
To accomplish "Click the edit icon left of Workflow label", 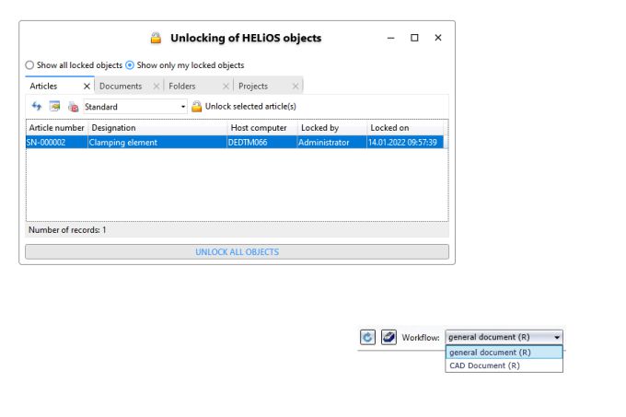I will pyautogui.click(x=388, y=337).
